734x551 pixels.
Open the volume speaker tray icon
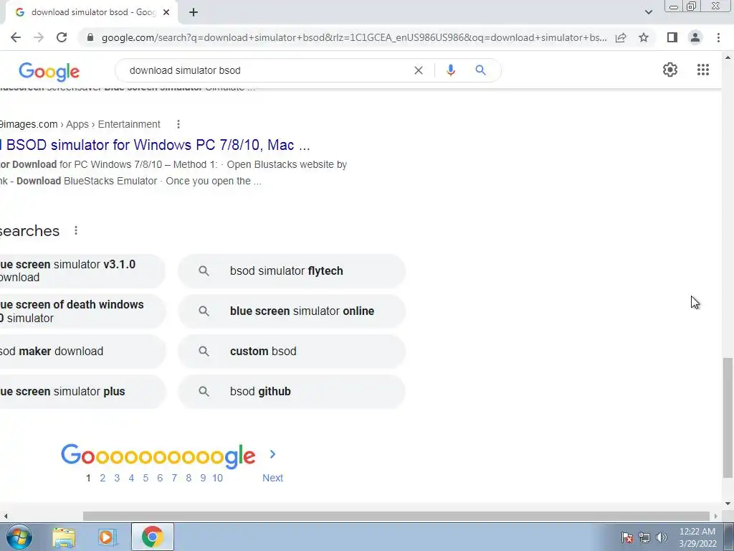[662, 537]
